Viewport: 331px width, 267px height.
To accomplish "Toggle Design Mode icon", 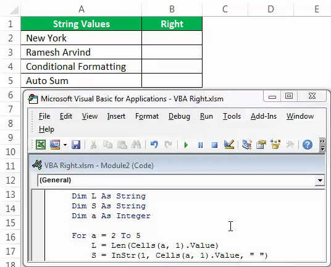I will tap(229, 145).
